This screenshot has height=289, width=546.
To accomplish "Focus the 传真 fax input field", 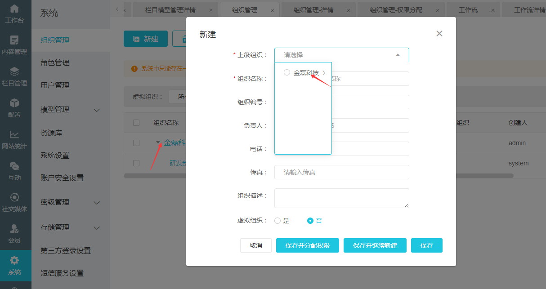I will pos(342,172).
